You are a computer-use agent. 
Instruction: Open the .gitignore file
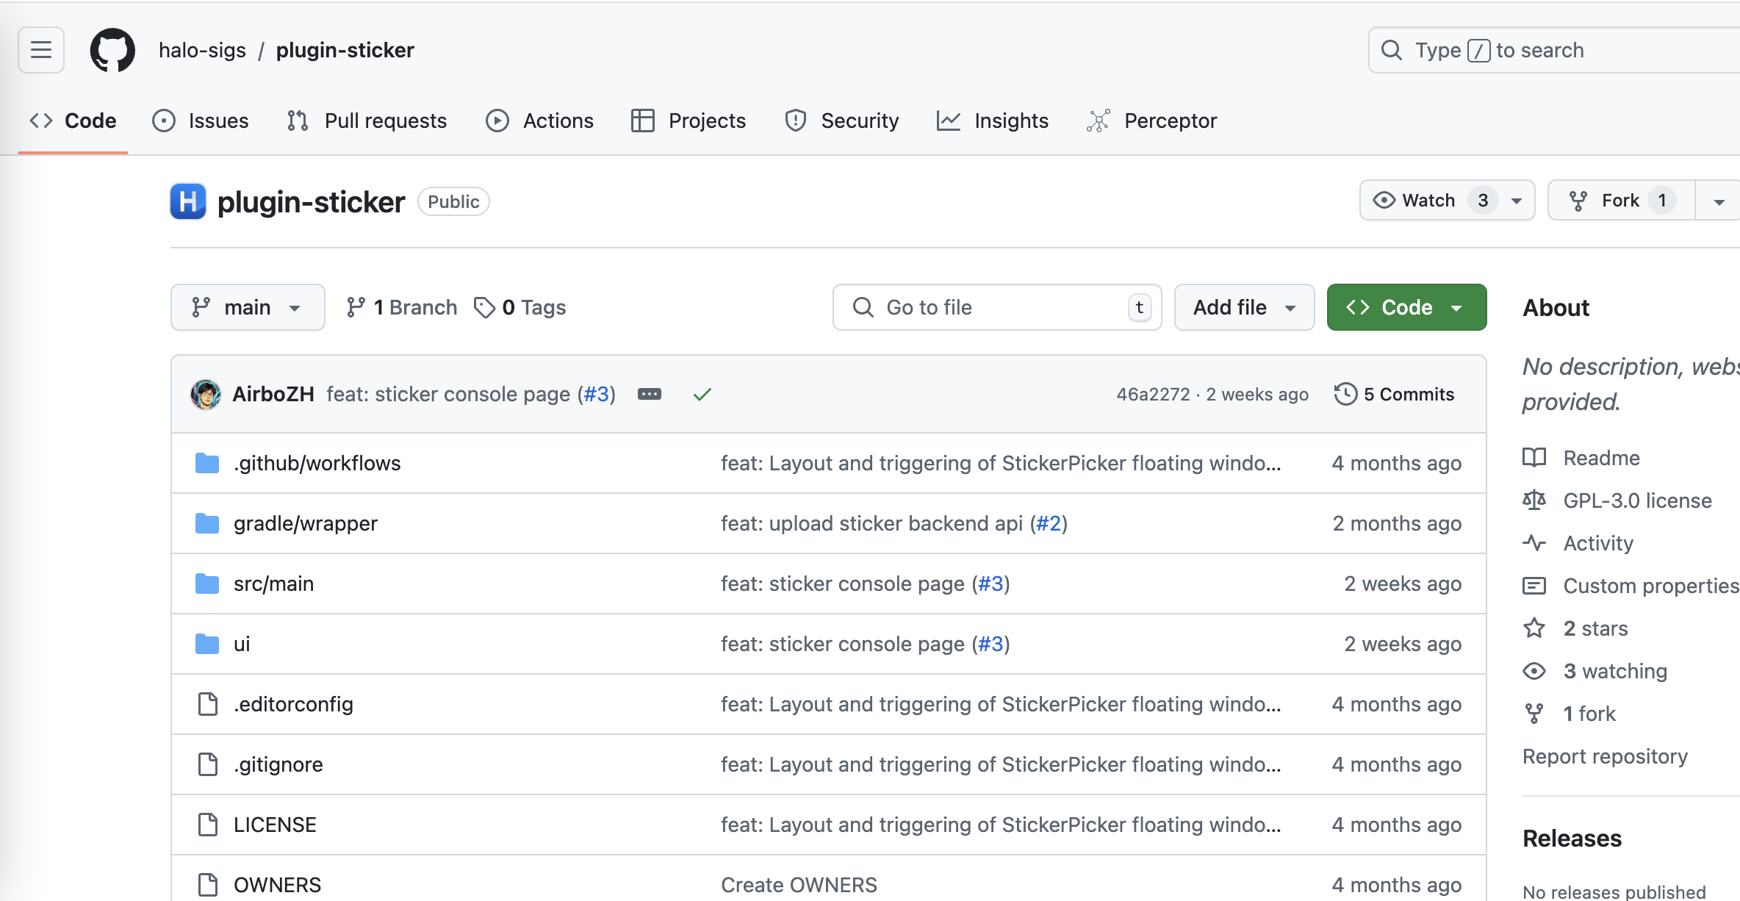point(278,764)
